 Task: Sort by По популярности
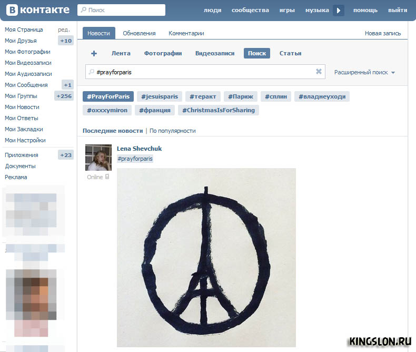tap(172, 131)
